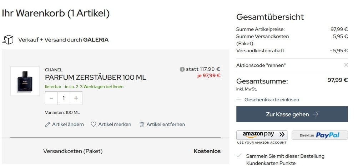Screen dimensions: 358x166
Task: Pay with the Amazon Pay button
Action: coord(262,135)
